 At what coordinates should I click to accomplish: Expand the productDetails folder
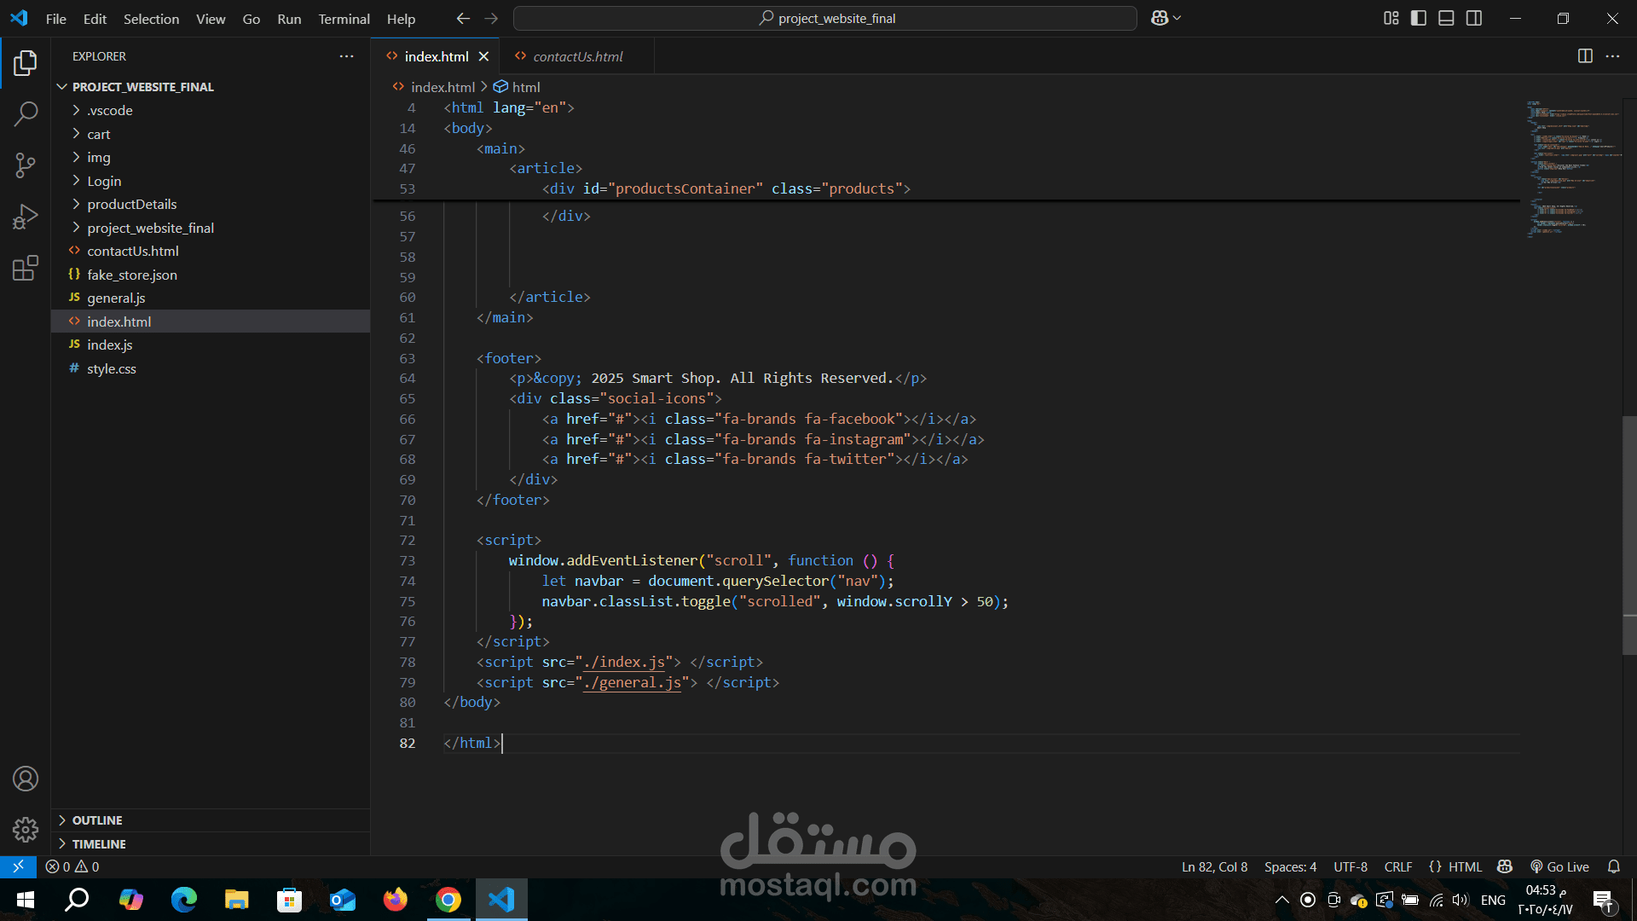[x=131, y=205]
